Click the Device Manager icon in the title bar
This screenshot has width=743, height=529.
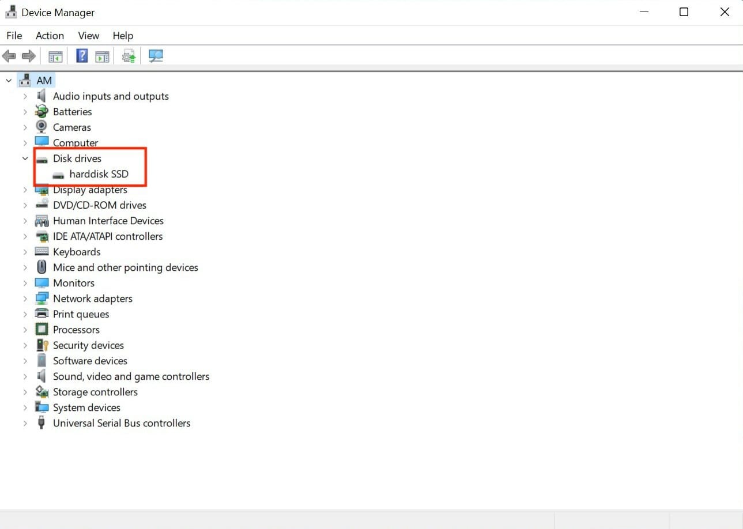click(12, 12)
